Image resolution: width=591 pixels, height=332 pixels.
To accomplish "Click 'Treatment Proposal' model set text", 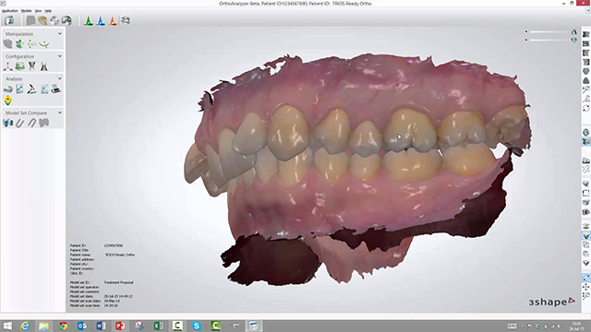I will click(119, 282).
